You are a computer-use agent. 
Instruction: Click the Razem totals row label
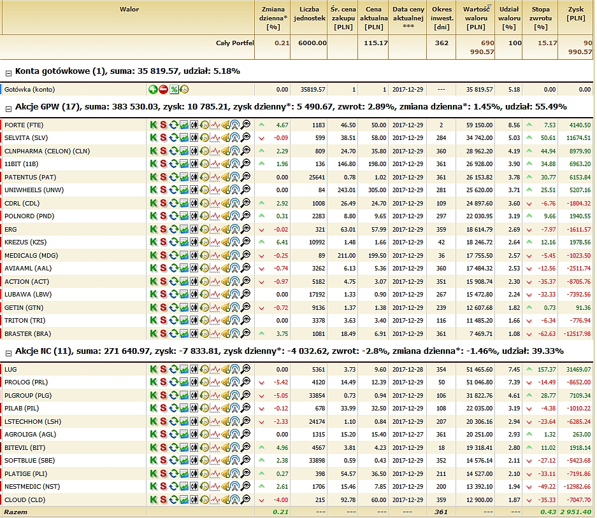click(x=16, y=512)
